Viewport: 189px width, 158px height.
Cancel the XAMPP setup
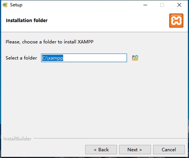coord(169,149)
